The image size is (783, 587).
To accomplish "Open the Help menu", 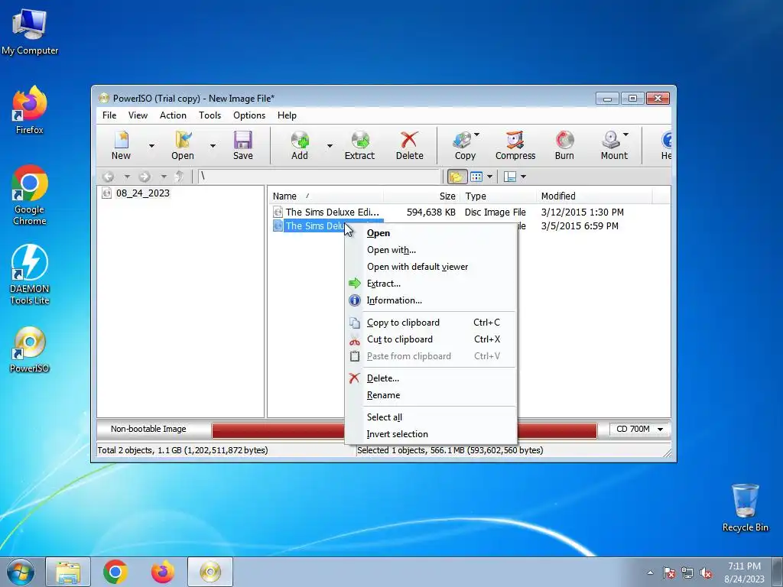I will click(288, 115).
